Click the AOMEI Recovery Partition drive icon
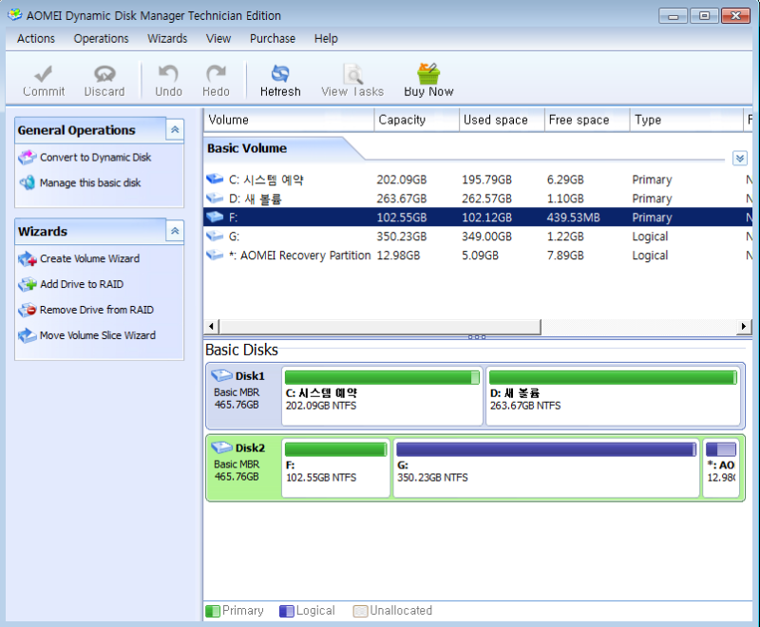The width and height of the screenshot is (760, 627). coord(215,255)
